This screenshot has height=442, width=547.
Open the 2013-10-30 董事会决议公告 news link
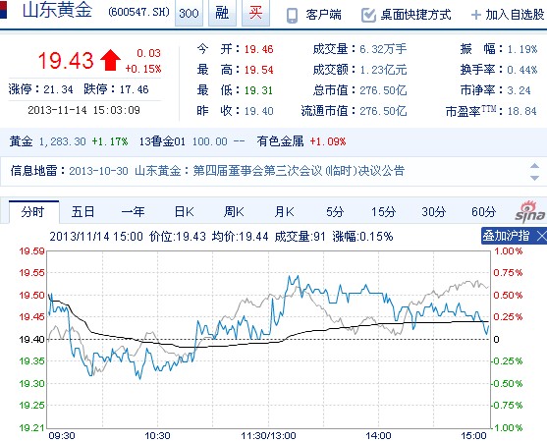(x=237, y=171)
